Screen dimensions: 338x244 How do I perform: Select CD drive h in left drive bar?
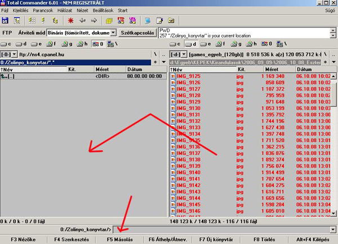click(x=83, y=44)
